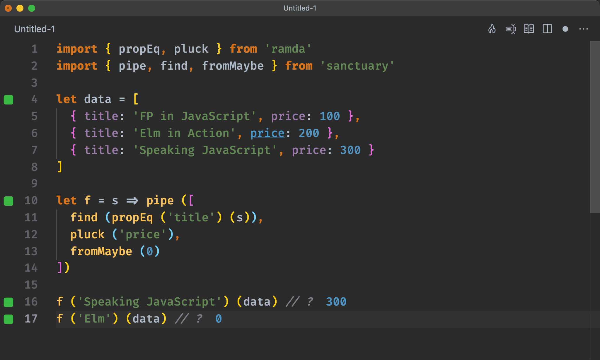This screenshot has height=360, width=600.
Task: Click the data variable name on line 4
Action: [98, 99]
